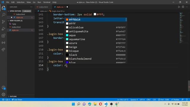Open the Terminal menu
This screenshot has height=107, width=190.
coord(47,2)
